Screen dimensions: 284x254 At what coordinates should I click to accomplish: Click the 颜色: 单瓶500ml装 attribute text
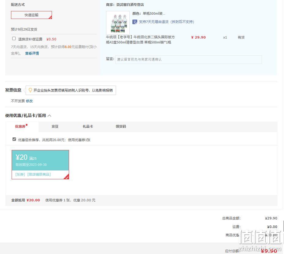(x=149, y=13)
